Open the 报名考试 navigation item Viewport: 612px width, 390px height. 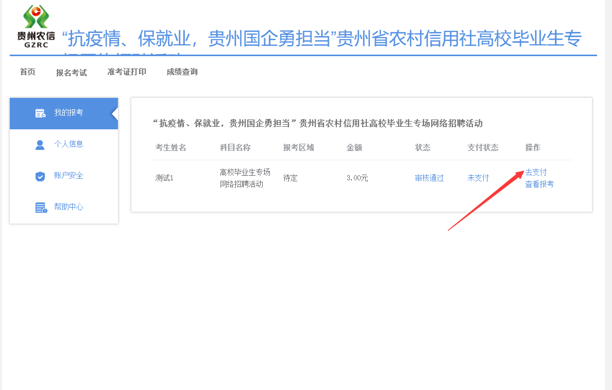pos(71,73)
